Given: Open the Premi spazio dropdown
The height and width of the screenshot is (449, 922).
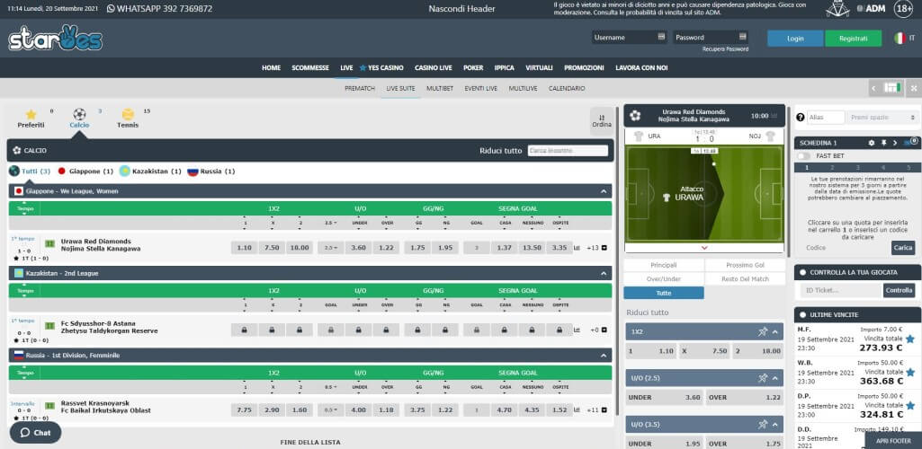Looking at the screenshot, I should (x=883, y=118).
